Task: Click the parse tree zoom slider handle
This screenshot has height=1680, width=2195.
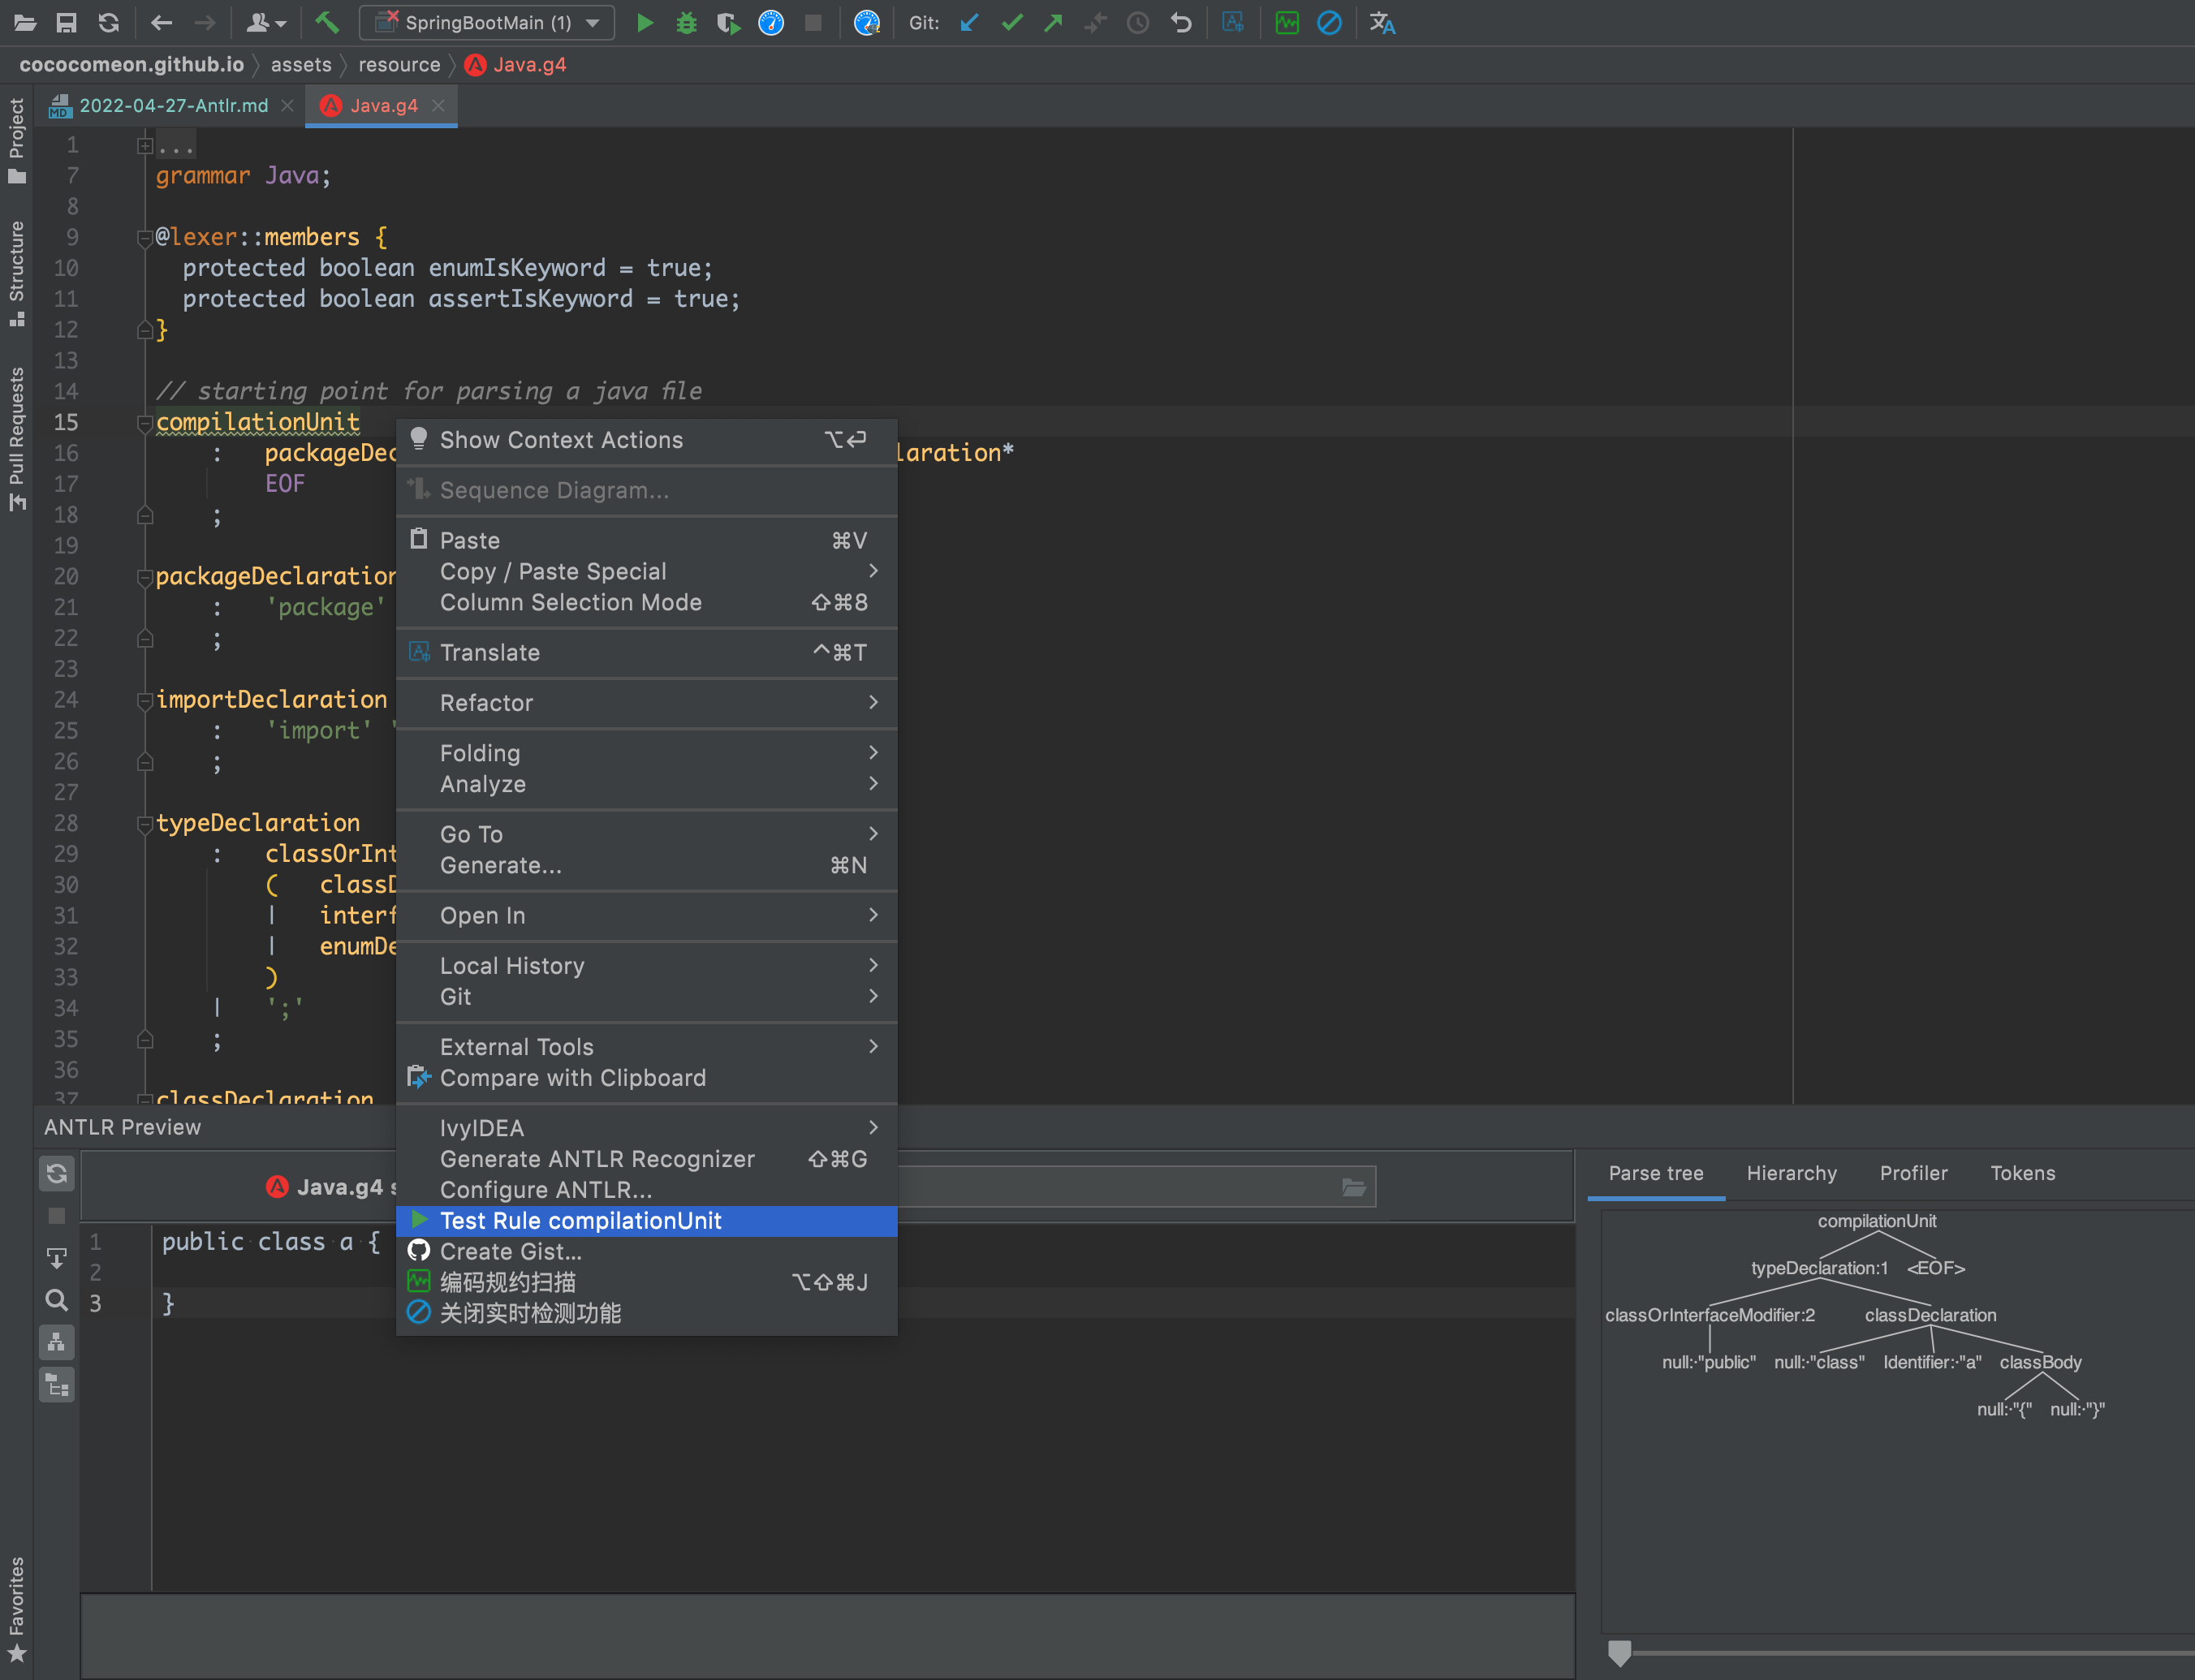Action: coord(1619,1652)
